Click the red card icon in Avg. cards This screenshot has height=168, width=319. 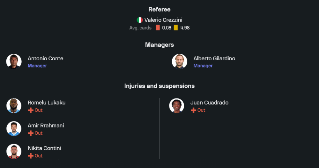pyautogui.click(x=158, y=28)
